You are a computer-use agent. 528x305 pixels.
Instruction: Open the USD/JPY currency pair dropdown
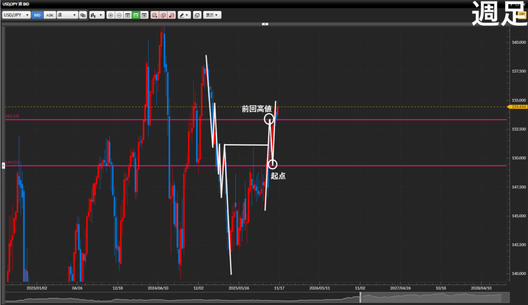(16, 15)
